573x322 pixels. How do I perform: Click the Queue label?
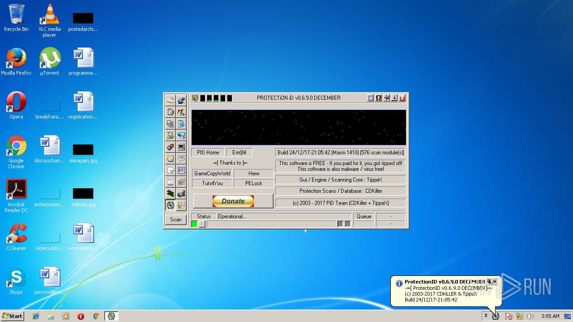(364, 216)
